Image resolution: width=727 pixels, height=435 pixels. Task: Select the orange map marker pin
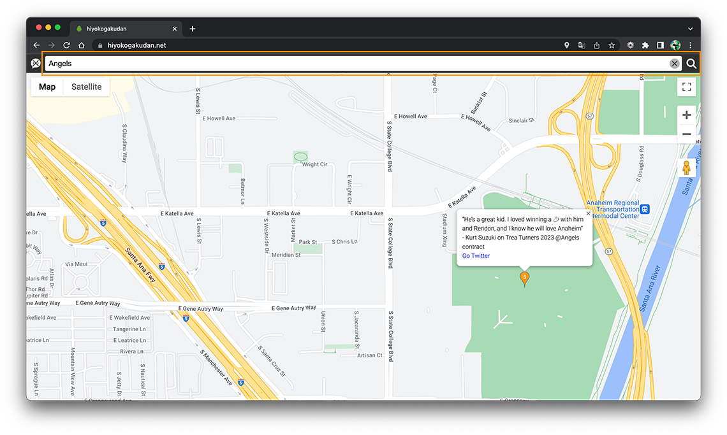point(524,279)
